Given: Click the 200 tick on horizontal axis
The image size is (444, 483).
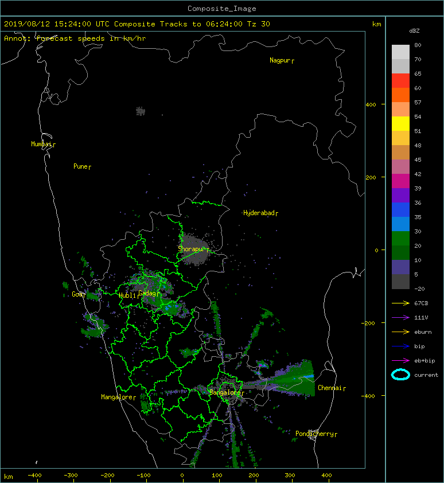Looking at the screenshot, I should pos(254,476).
